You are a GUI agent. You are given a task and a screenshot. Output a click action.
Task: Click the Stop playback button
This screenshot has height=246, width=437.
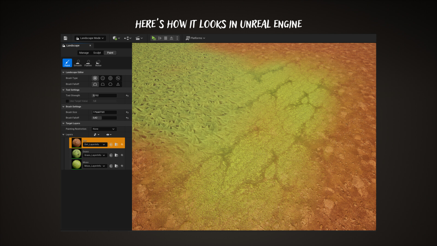(x=166, y=38)
